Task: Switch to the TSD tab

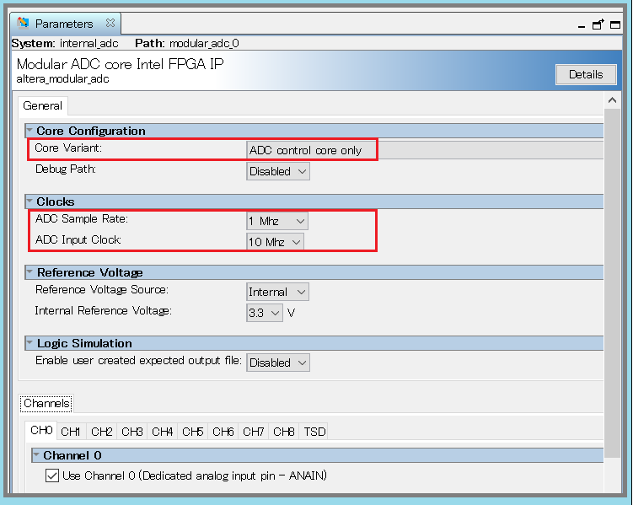Action: 314,432
